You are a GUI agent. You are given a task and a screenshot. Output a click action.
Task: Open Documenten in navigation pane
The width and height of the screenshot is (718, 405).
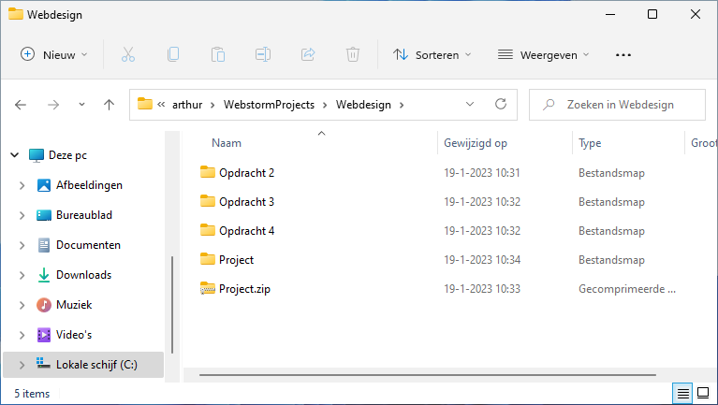pos(88,245)
